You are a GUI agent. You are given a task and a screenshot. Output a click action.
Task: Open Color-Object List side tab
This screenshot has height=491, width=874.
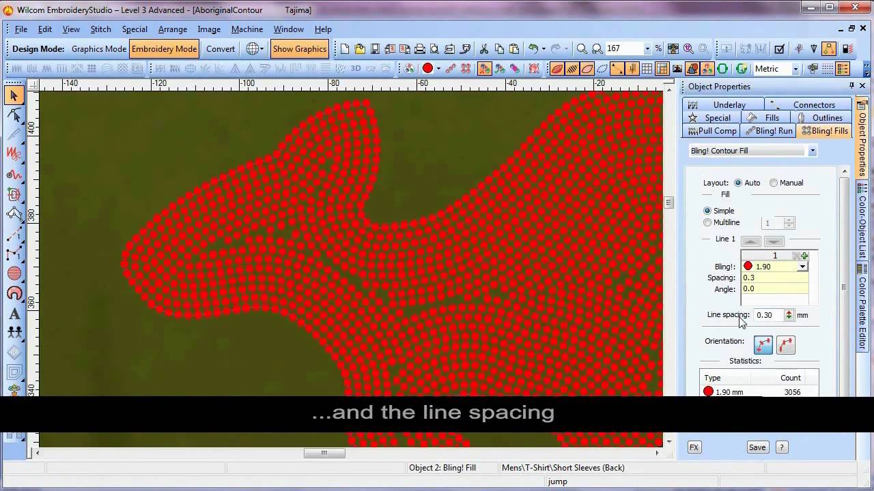(862, 220)
